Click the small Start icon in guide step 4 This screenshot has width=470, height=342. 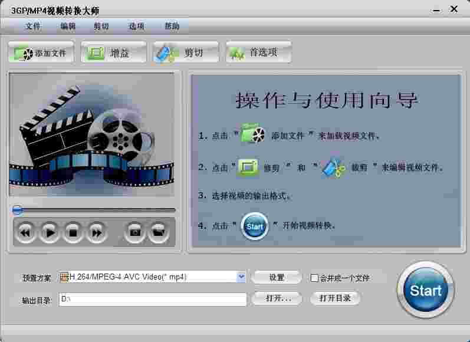pos(255,226)
